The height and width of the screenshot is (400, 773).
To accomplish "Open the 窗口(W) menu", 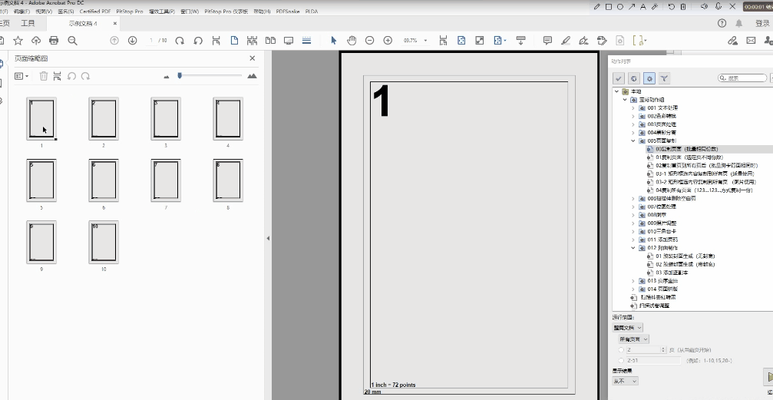I will tap(190, 12).
